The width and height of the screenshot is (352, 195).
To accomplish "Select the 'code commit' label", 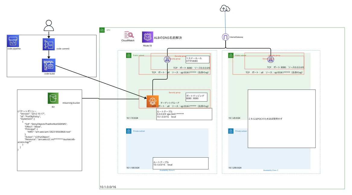I will point(63,49).
